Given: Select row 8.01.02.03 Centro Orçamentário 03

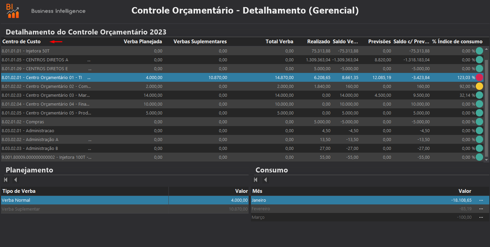Looking at the screenshot, I should tap(242, 95).
